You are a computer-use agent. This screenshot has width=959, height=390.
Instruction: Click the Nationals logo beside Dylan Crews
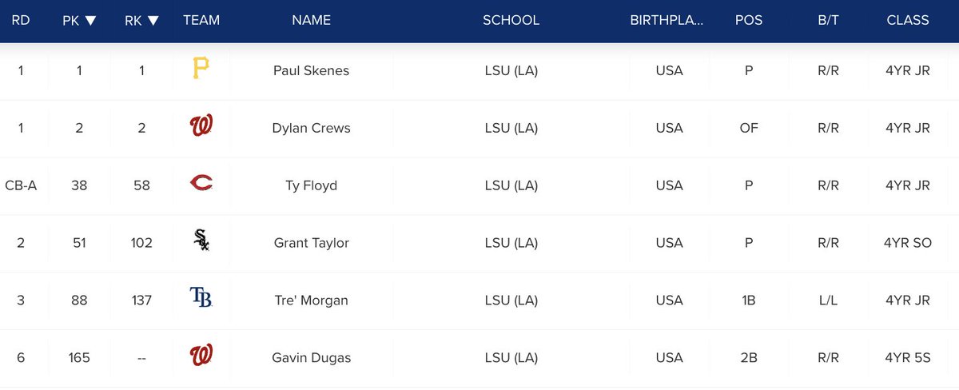201,128
